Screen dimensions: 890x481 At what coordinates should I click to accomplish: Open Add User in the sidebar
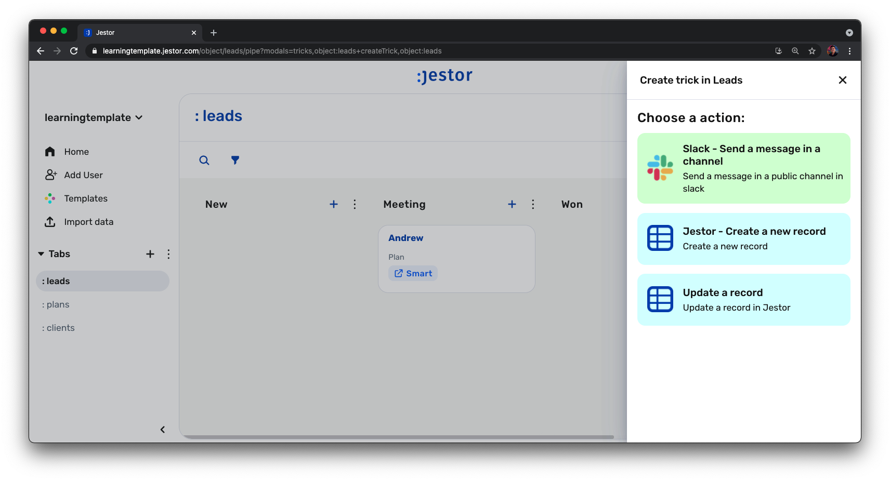(74, 175)
